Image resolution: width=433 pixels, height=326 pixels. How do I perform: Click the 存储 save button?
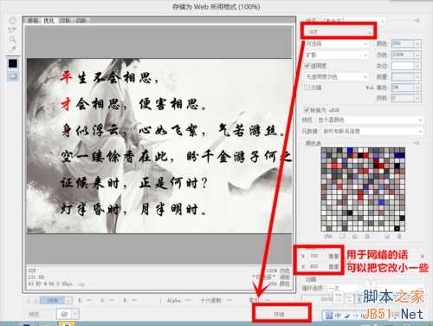click(280, 314)
